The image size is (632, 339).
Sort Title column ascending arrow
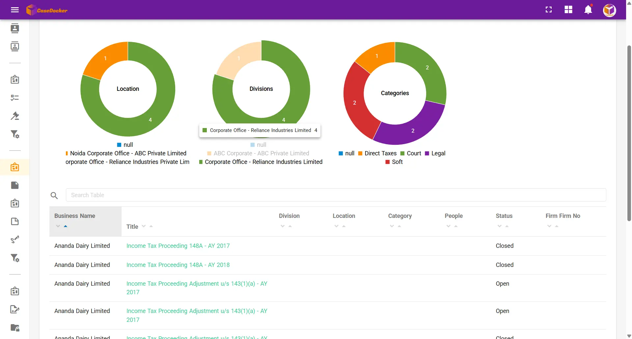151,226
